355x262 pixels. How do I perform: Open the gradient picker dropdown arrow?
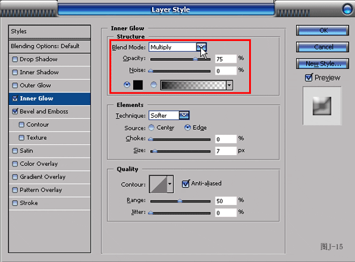coord(229,85)
